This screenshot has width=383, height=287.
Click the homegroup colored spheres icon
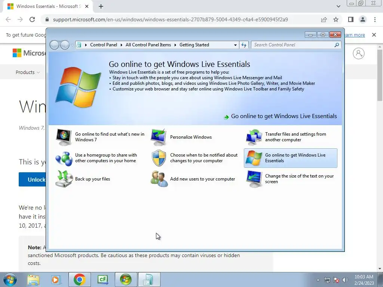pos(64,158)
